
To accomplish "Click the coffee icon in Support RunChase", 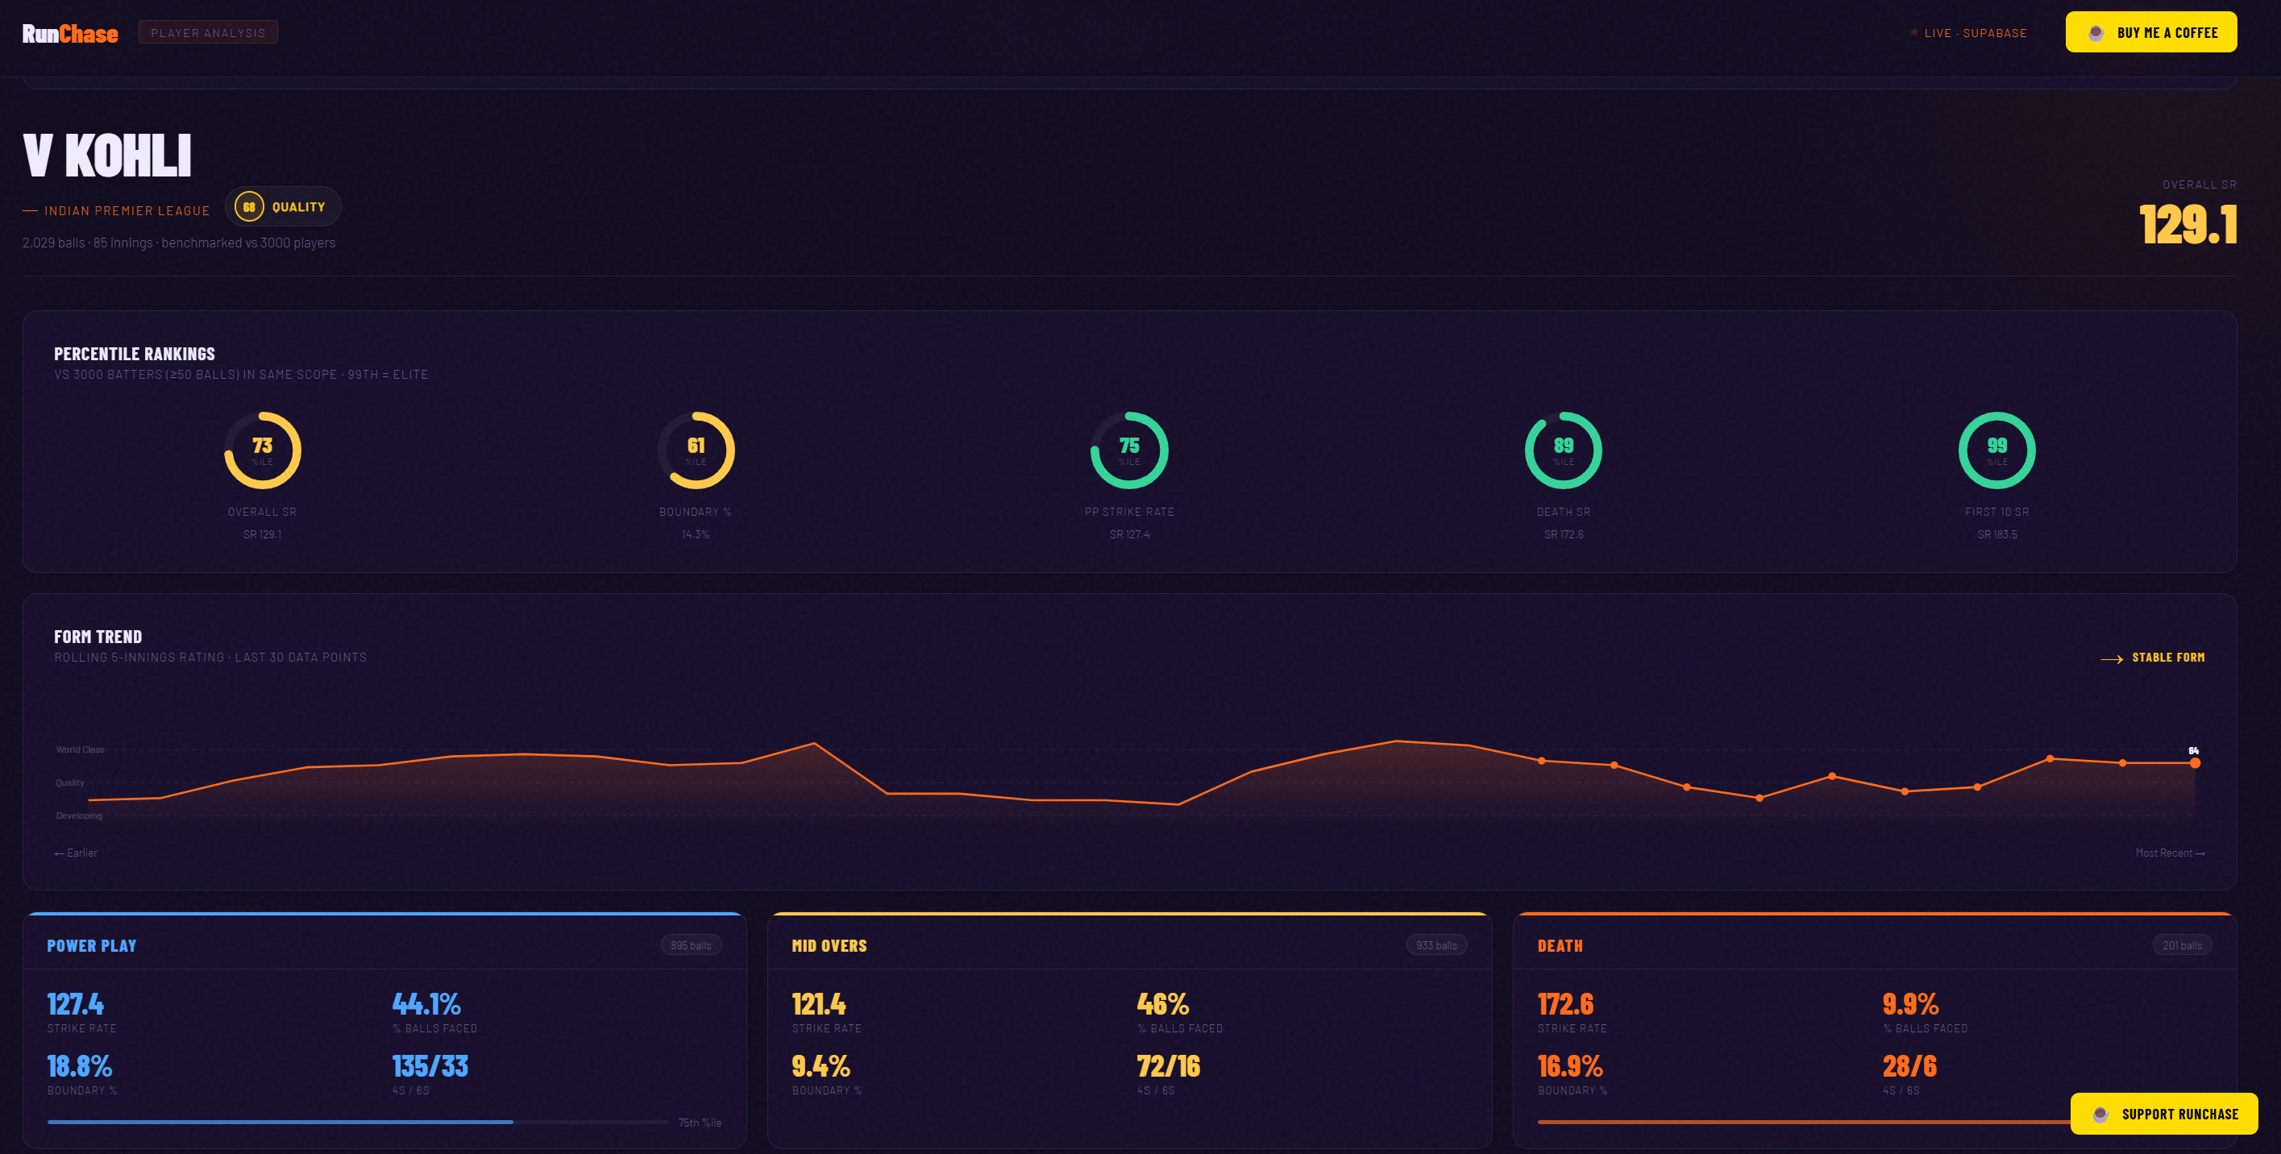I will point(2100,1115).
